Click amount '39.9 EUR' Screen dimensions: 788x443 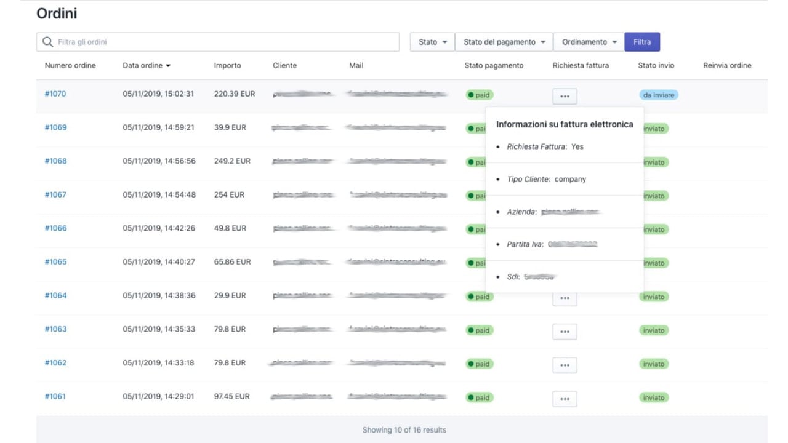(x=230, y=127)
